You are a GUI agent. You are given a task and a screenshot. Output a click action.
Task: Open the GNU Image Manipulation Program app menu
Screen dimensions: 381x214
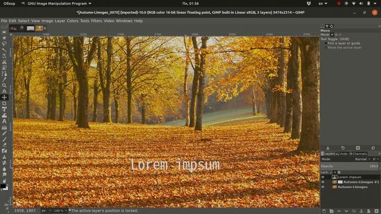(57, 4)
